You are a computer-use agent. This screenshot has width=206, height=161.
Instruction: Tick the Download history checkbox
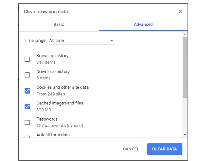[x=27, y=75]
